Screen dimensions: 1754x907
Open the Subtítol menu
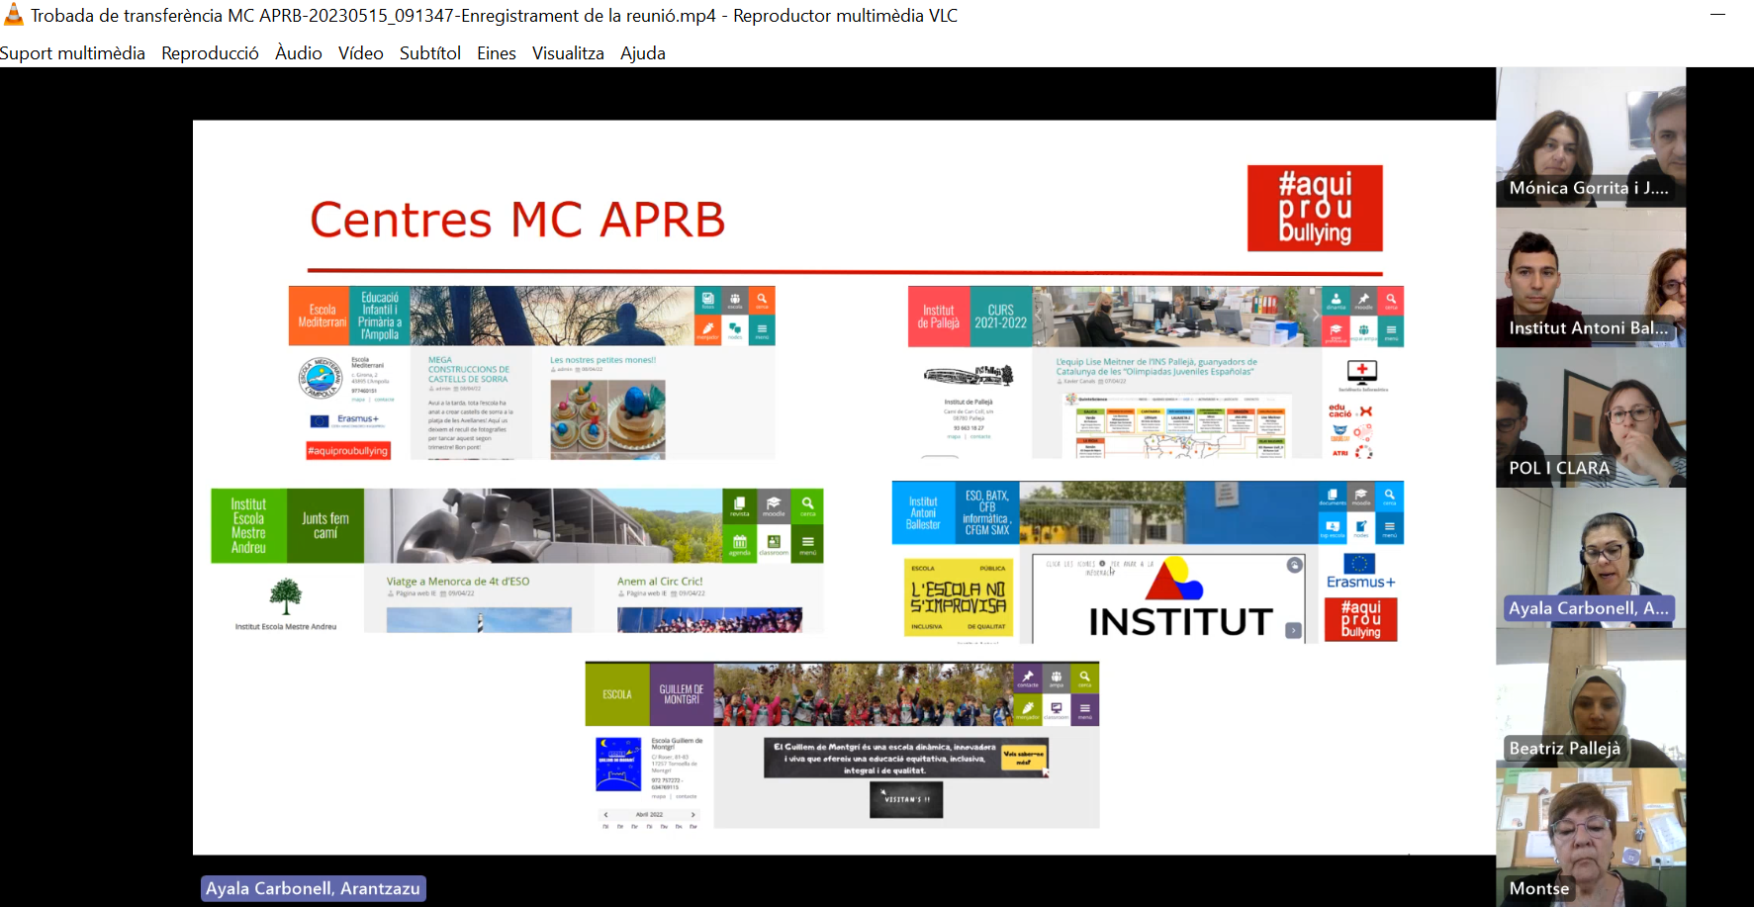pos(429,53)
